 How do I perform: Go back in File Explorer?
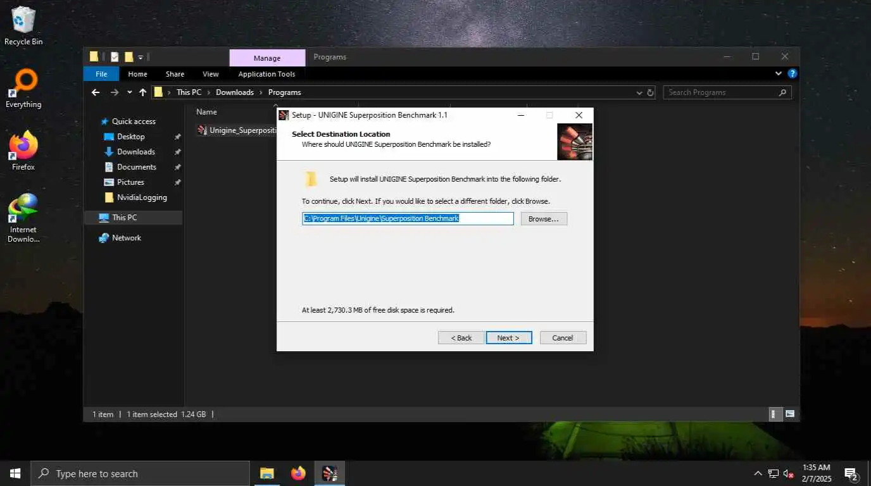tap(96, 92)
